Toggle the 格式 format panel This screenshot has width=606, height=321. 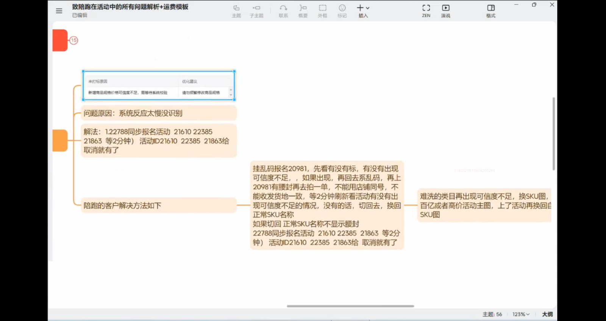tap(491, 11)
